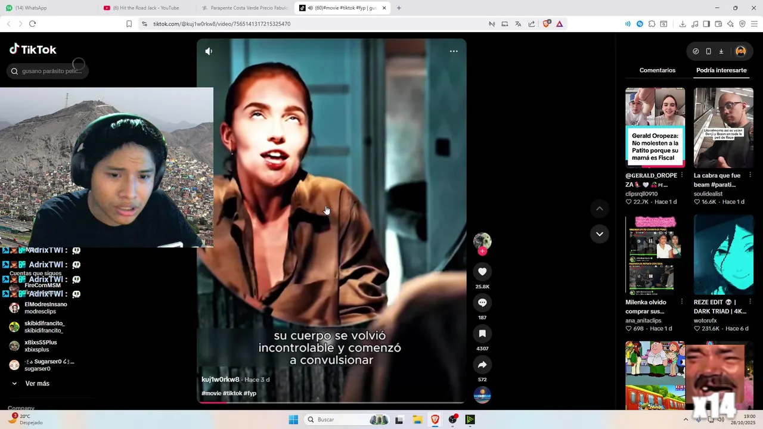Open File Explorer from the taskbar
Screen dimensions: 763x429
tap(417, 419)
